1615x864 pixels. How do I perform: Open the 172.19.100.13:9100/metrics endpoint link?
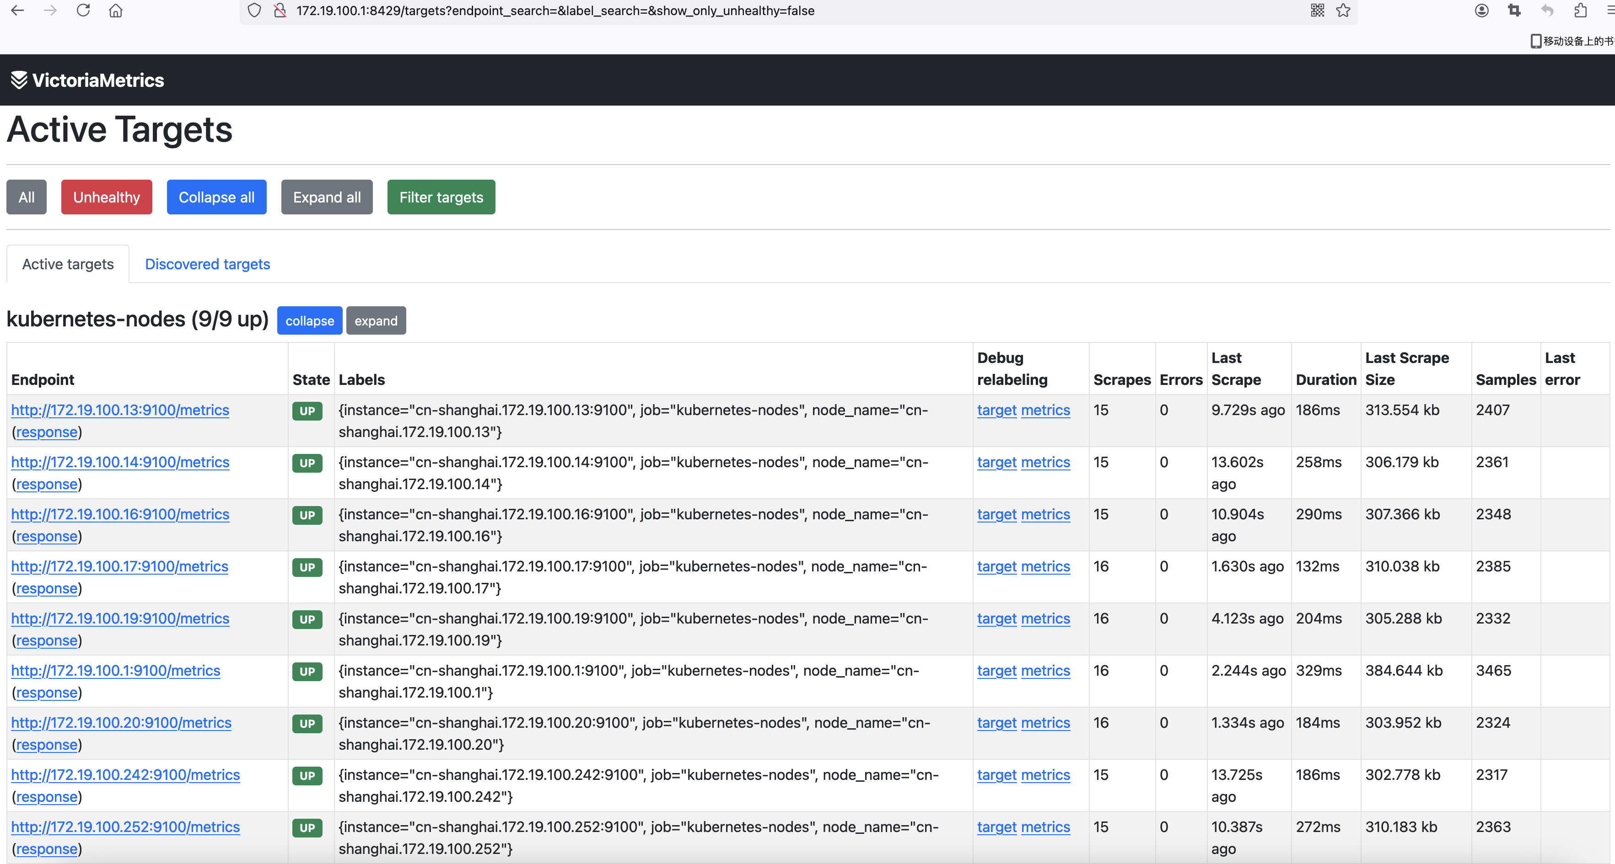tap(120, 411)
